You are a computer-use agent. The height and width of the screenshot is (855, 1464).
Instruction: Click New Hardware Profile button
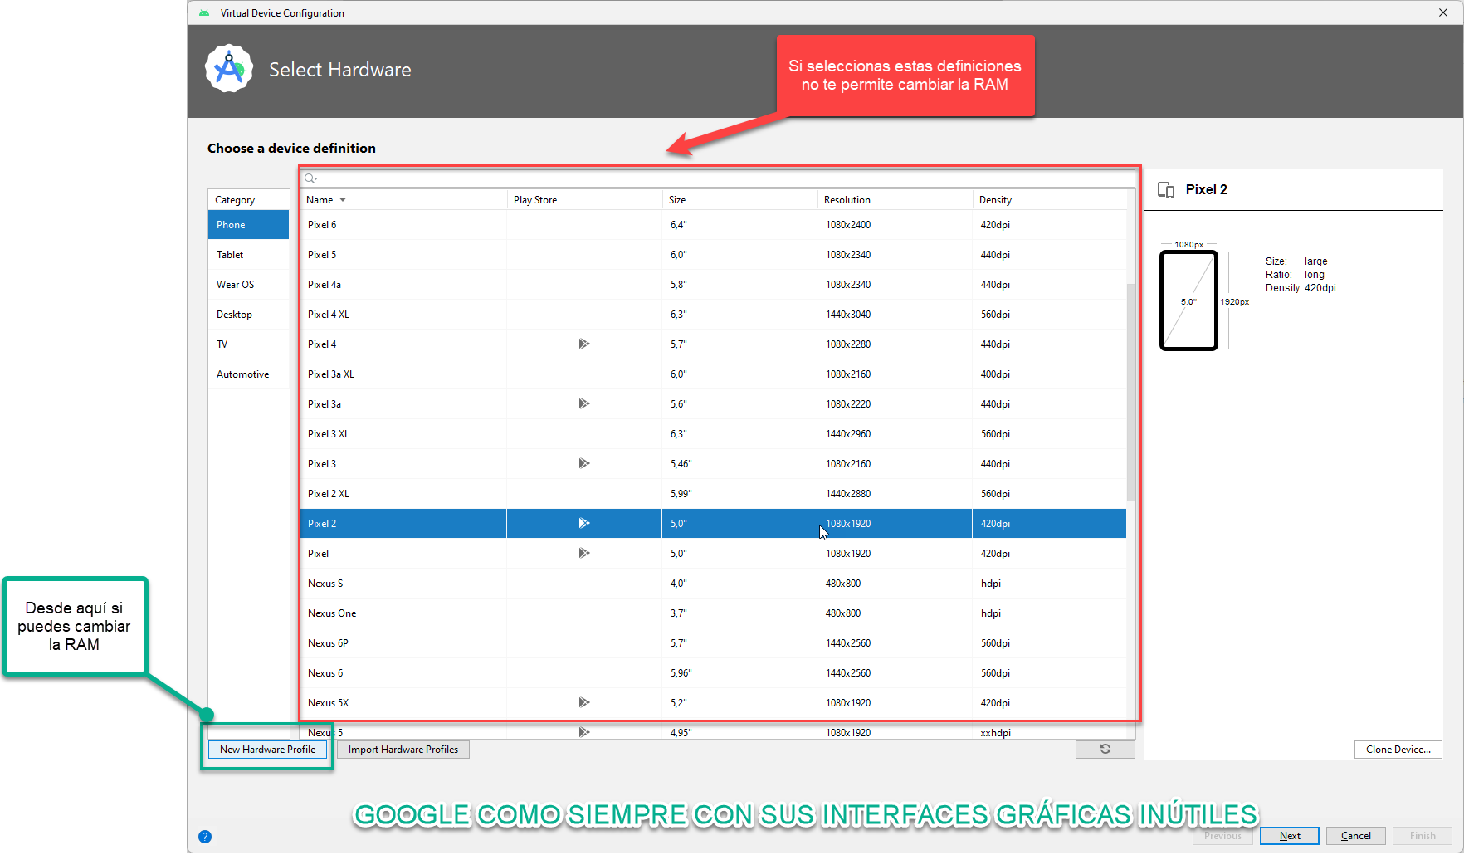[268, 750]
